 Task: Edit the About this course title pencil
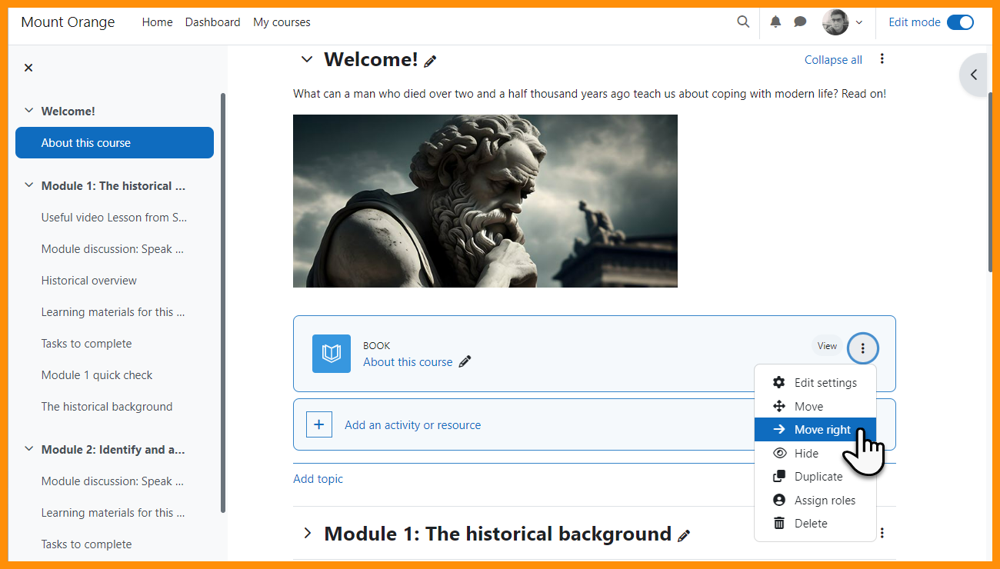click(465, 362)
